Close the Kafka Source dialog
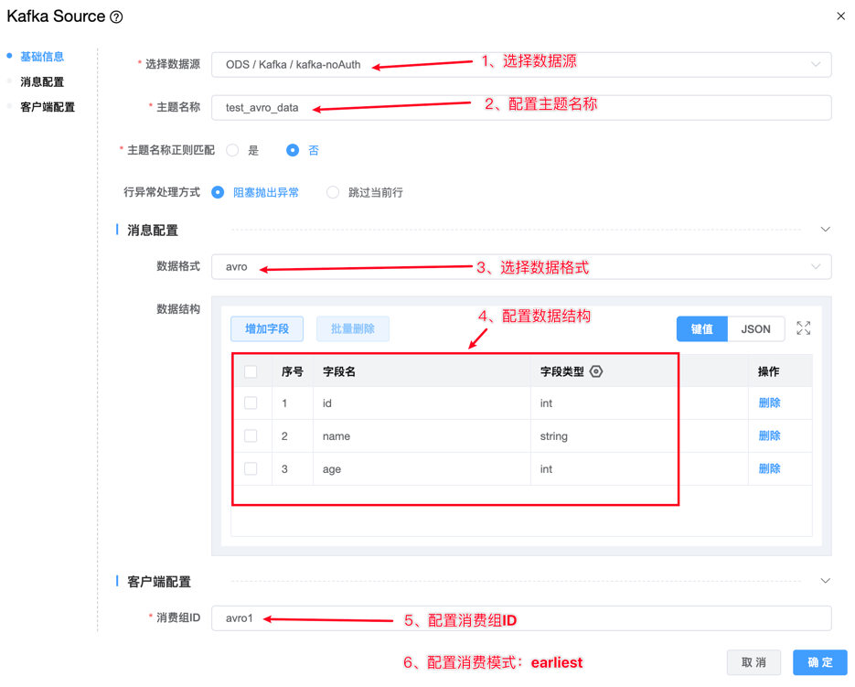Image resolution: width=855 pixels, height=687 pixels. (x=840, y=16)
